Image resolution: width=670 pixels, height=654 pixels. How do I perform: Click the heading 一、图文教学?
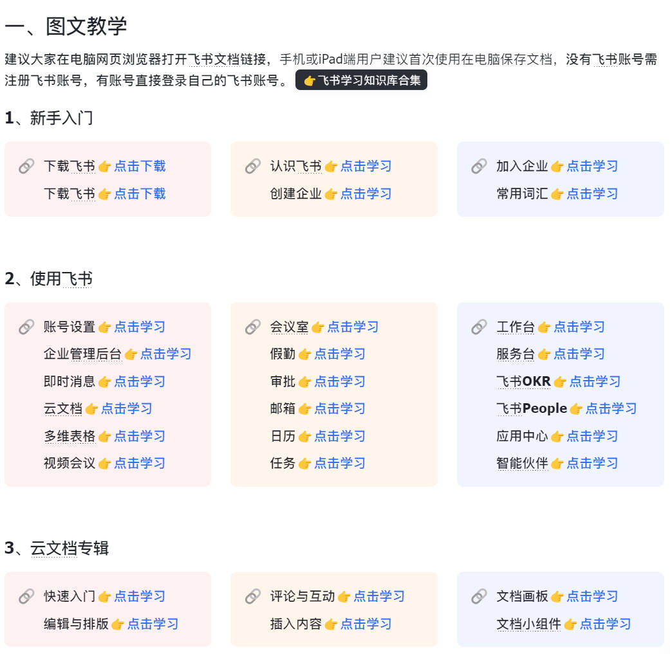coord(66,26)
